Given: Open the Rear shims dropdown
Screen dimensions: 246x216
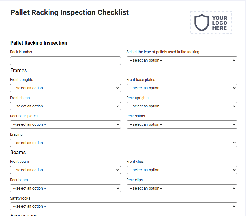Looking at the screenshot, I should coord(182,124).
